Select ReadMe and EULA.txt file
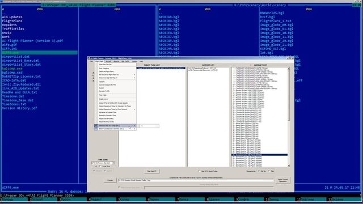Viewport: 363px width, 204px height. click(x=20, y=92)
